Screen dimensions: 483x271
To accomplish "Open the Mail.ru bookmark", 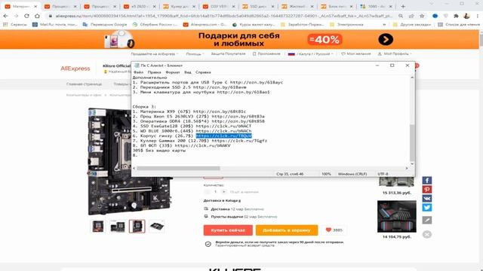I will [x=55, y=25].
